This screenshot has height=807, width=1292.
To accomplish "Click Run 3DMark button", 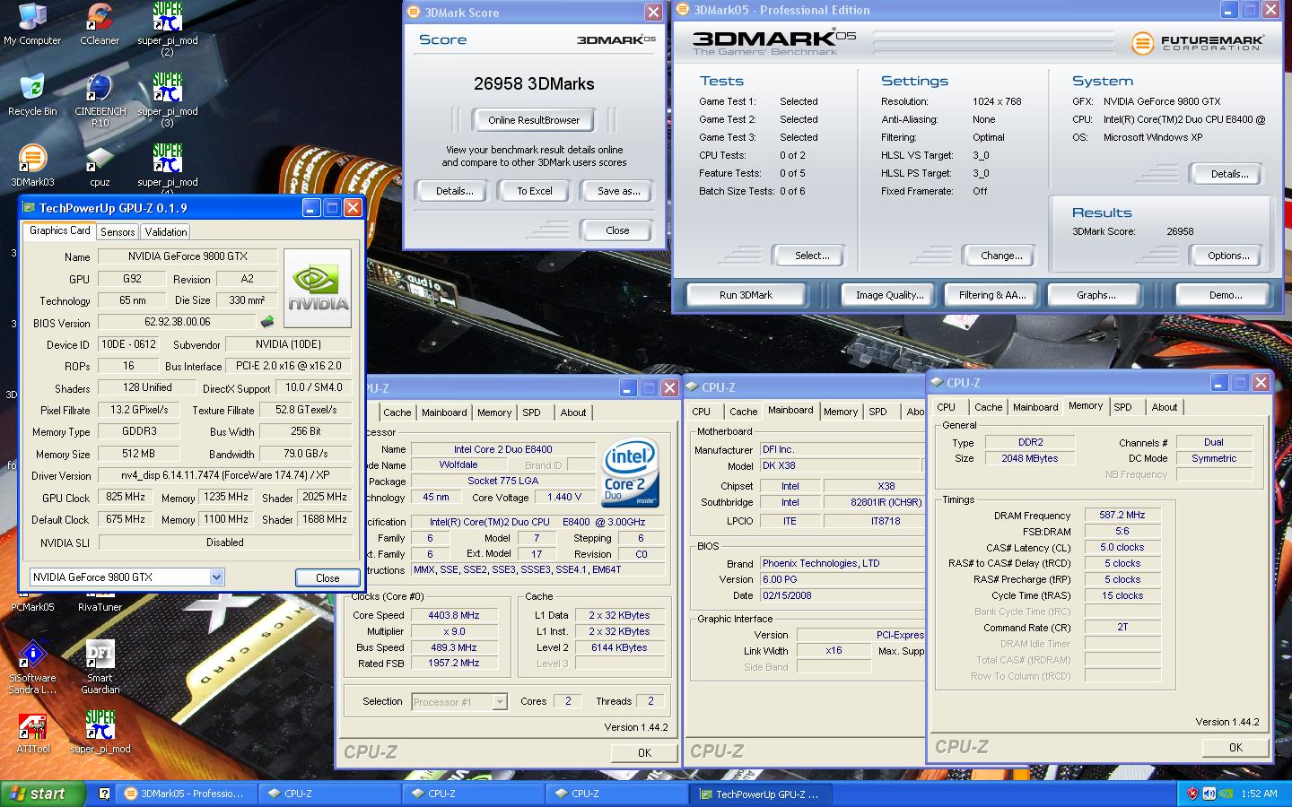I will coord(746,295).
